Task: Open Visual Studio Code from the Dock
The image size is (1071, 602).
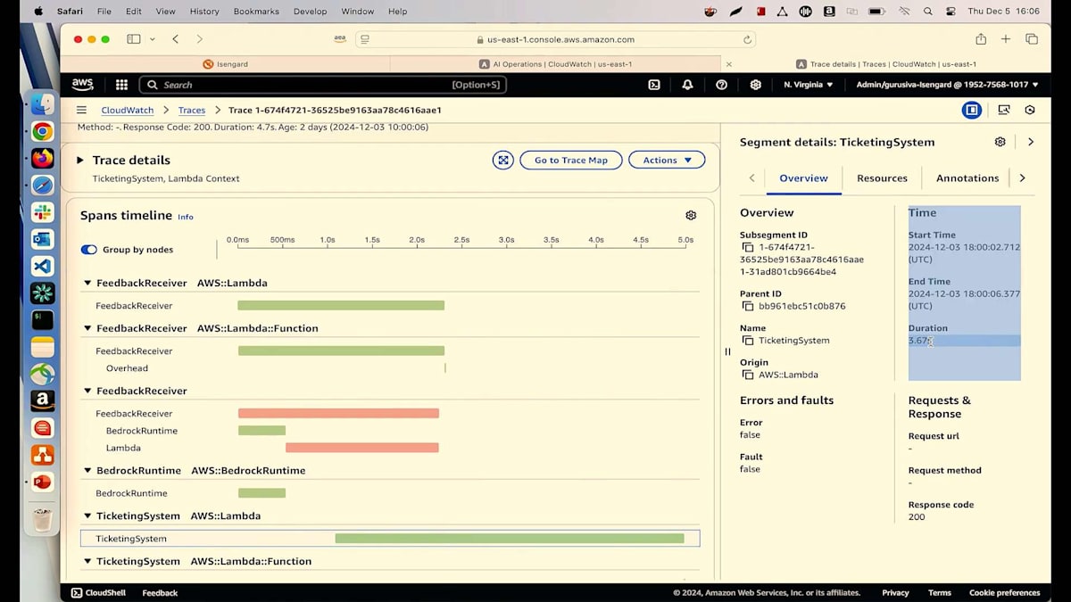Action: point(42,266)
